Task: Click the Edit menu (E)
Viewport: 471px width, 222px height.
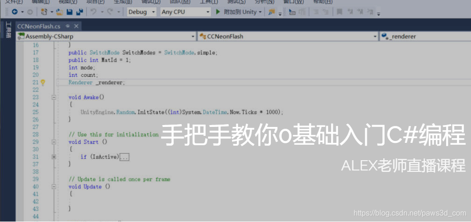Action: (x=41, y=2)
